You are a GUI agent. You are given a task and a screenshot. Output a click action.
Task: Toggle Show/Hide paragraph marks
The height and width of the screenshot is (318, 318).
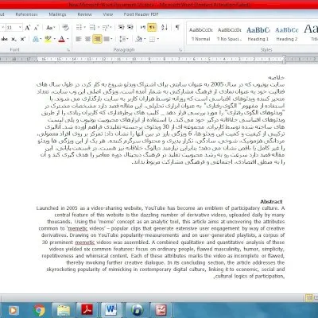click(x=177, y=27)
